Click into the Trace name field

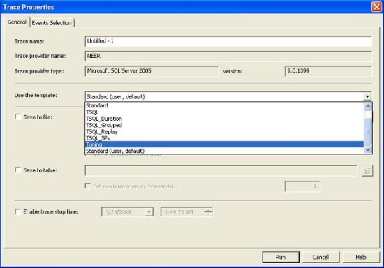tap(228, 41)
